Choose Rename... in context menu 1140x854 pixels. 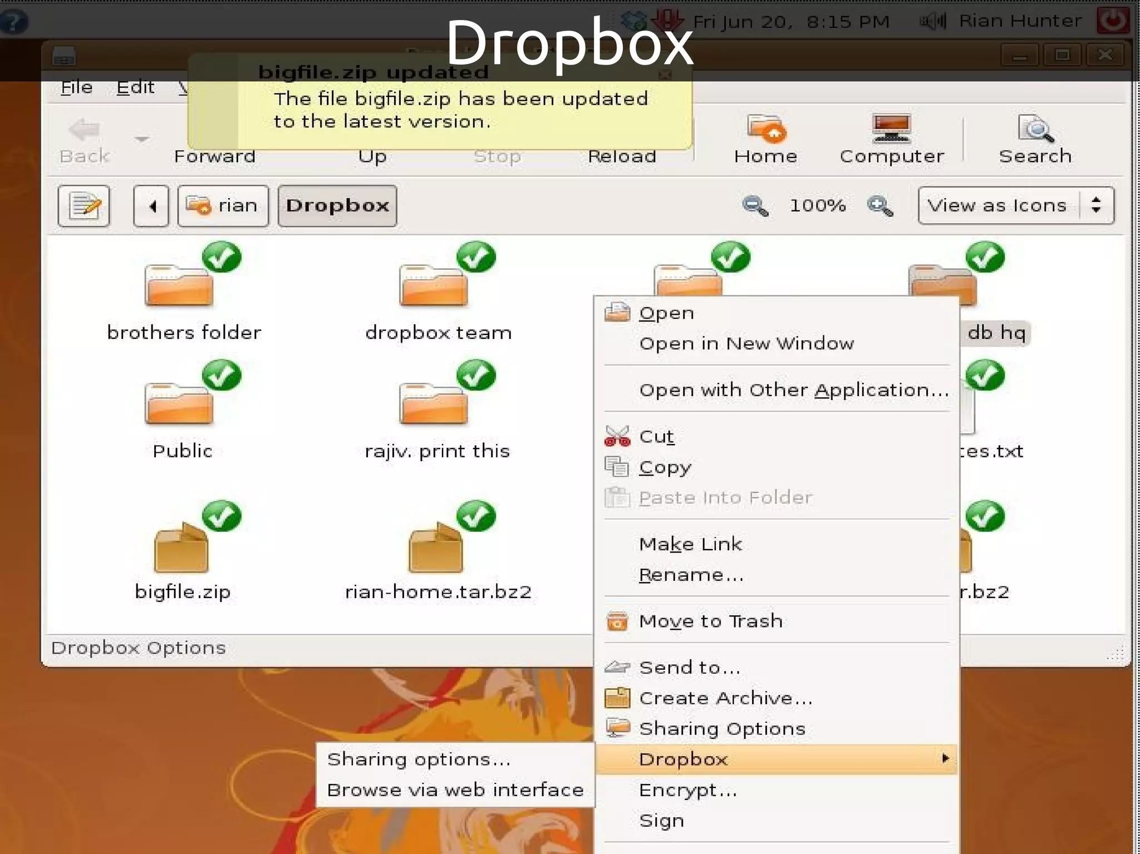777,574
